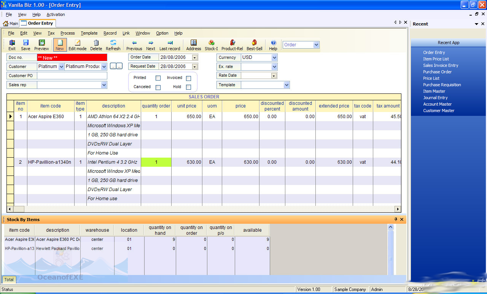This screenshot has height=294, width=487.
Task: Open the Tax menu
Action: click(51, 33)
